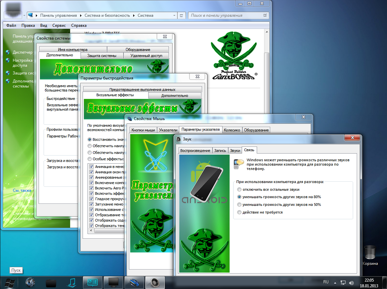Open the Правка menu

point(28,25)
